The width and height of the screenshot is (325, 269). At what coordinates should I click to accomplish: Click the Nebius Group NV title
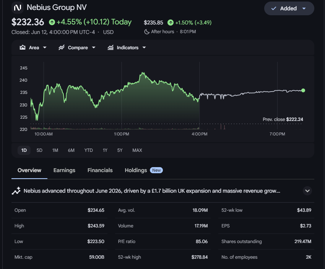tap(57, 8)
